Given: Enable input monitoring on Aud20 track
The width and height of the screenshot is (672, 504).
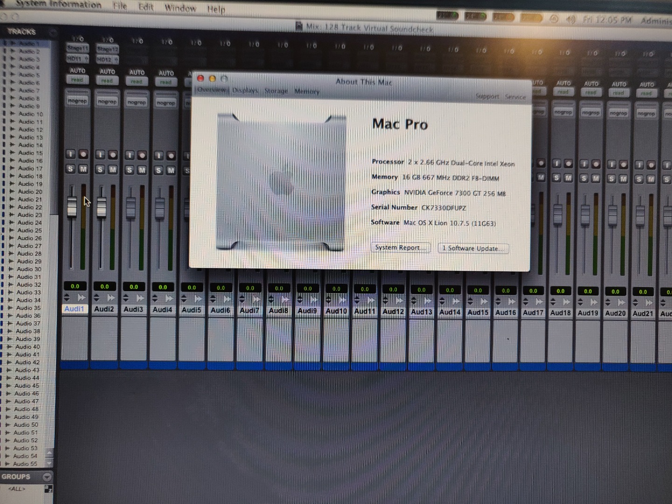Looking at the screenshot, I should [612, 165].
